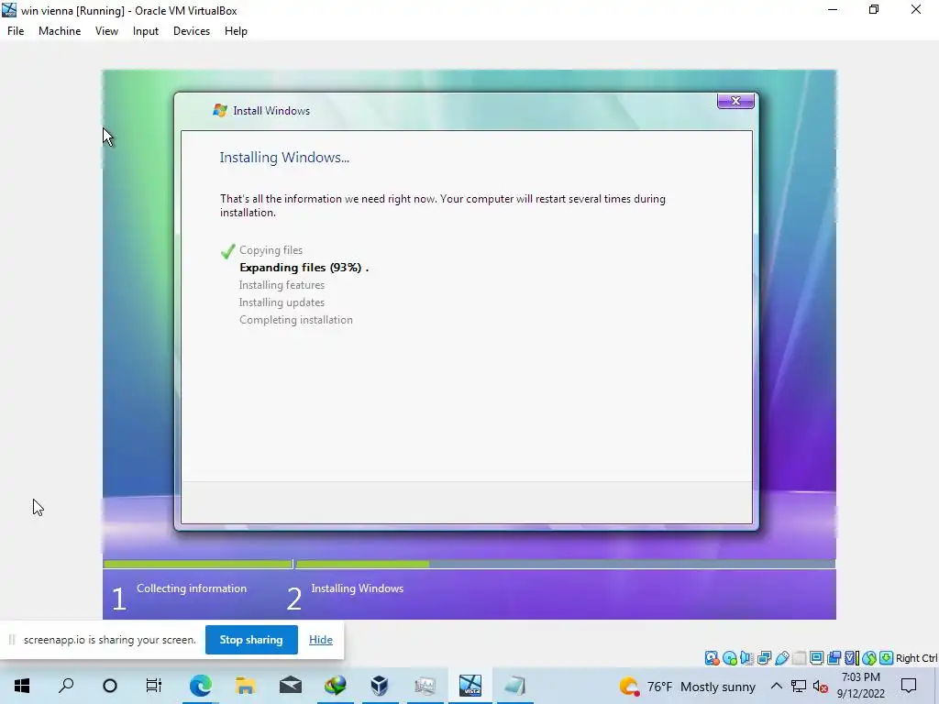The image size is (939, 704).
Task: Open Internet Download Manager taskbar icon
Action: (x=336, y=686)
